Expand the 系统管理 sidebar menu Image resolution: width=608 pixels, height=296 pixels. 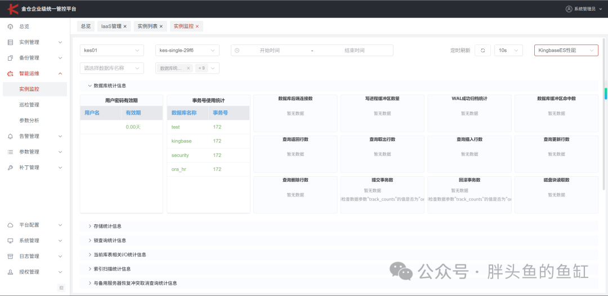click(x=35, y=241)
